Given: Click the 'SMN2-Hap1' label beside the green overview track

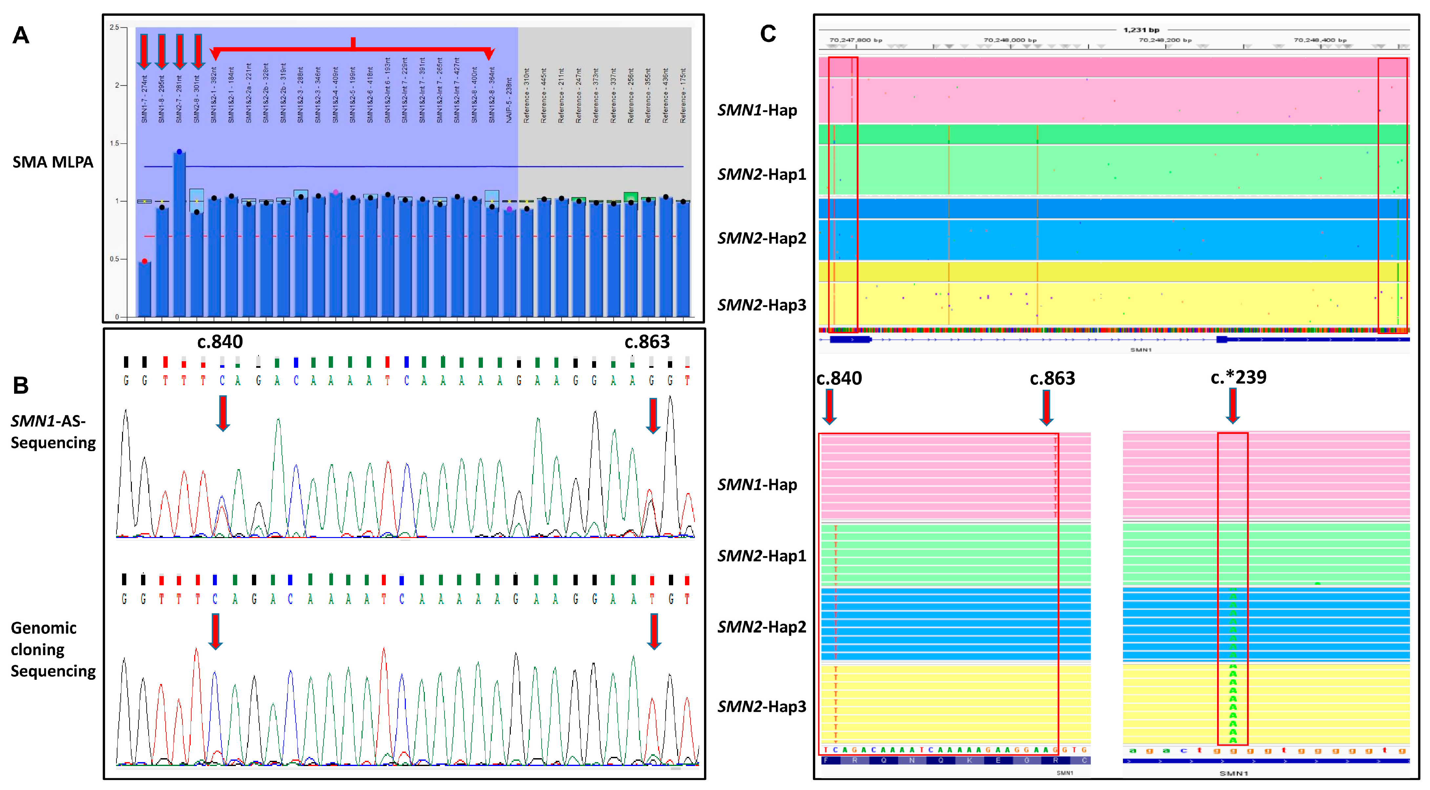Looking at the screenshot, I should click(762, 174).
